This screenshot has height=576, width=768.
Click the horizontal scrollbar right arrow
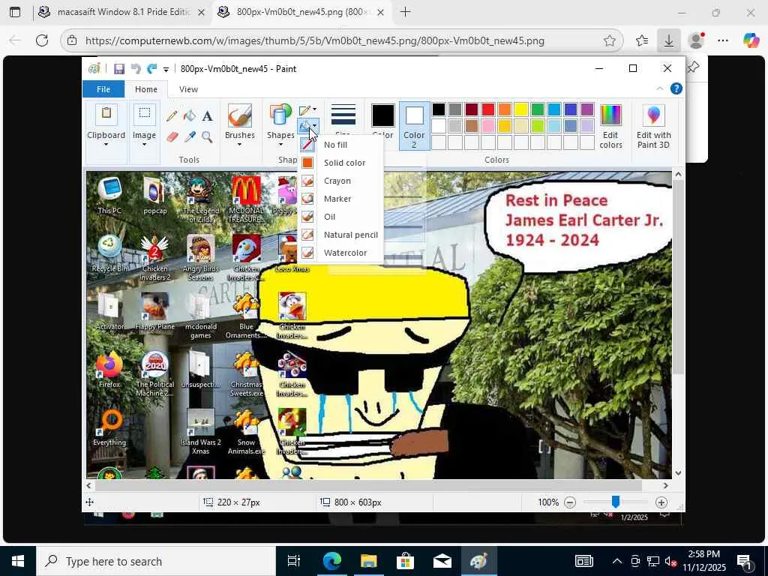[x=666, y=486]
